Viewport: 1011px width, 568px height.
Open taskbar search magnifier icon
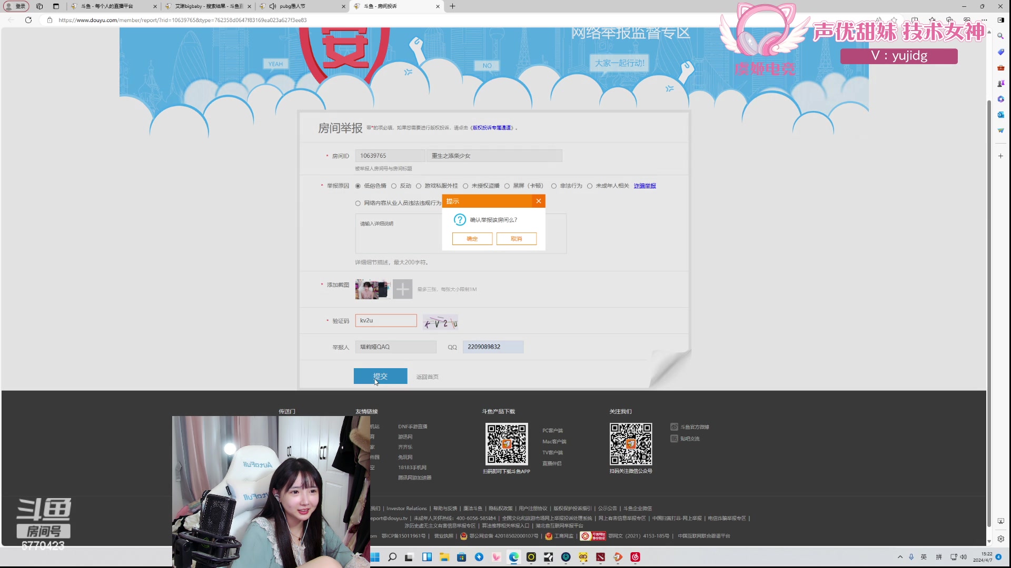[x=392, y=557]
